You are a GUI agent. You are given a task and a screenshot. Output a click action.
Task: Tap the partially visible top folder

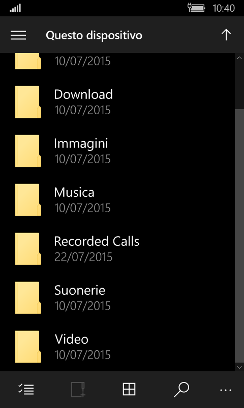[x=117, y=61]
